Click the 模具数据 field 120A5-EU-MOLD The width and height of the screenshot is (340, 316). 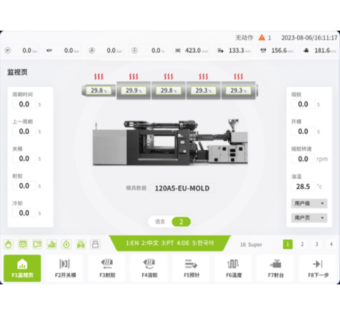click(x=182, y=188)
